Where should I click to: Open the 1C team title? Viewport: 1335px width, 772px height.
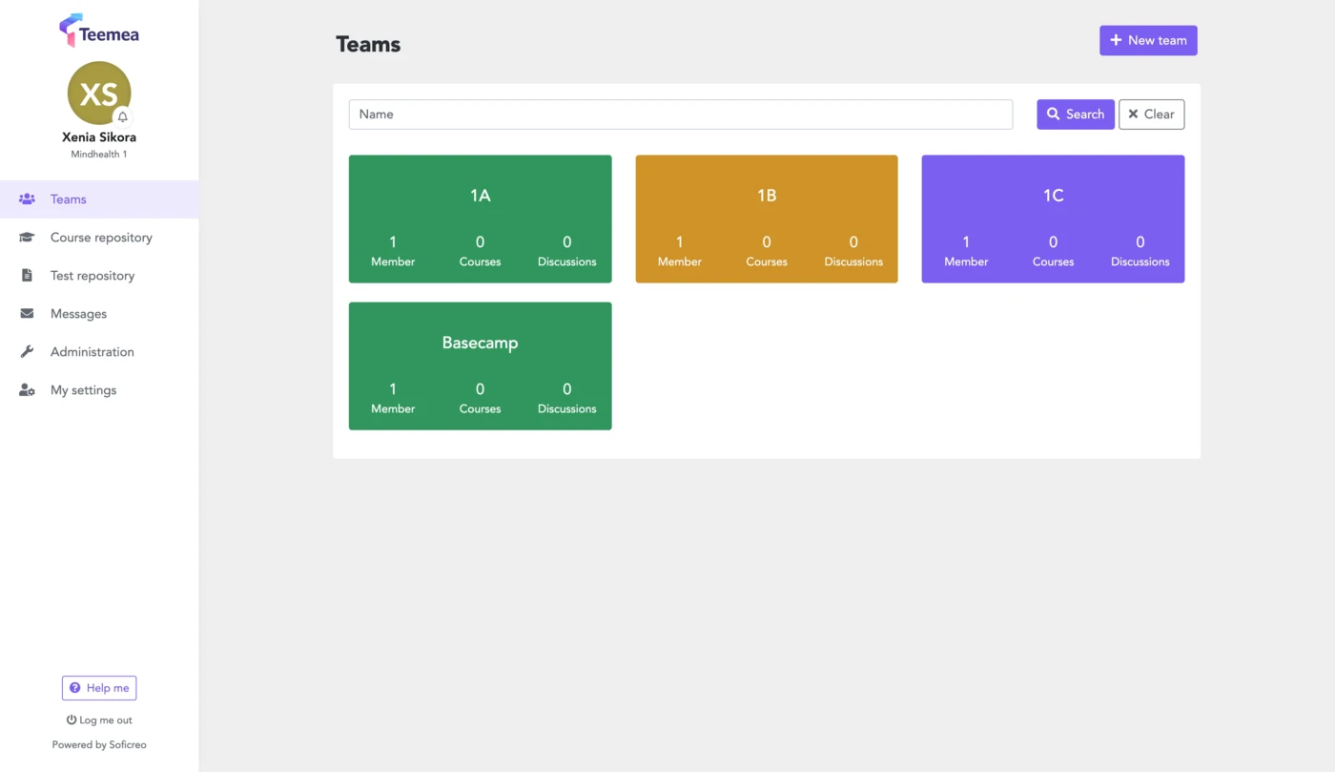(x=1053, y=196)
